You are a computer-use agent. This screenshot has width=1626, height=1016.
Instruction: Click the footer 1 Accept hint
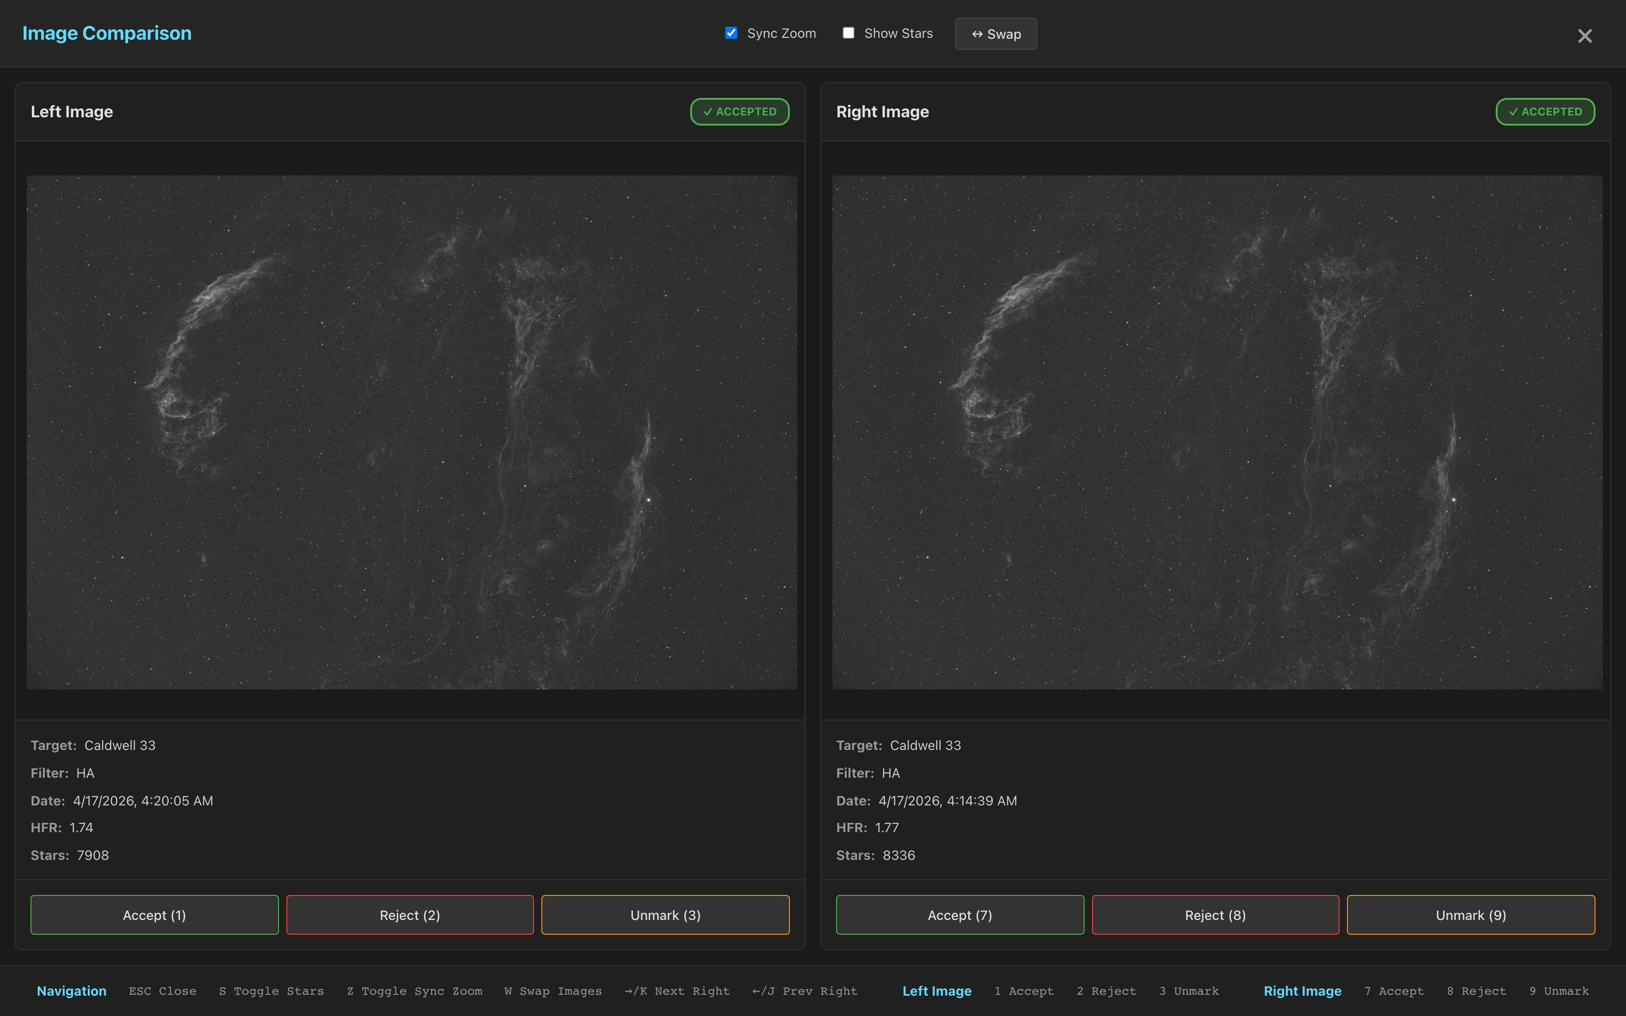pos(1024,991)
